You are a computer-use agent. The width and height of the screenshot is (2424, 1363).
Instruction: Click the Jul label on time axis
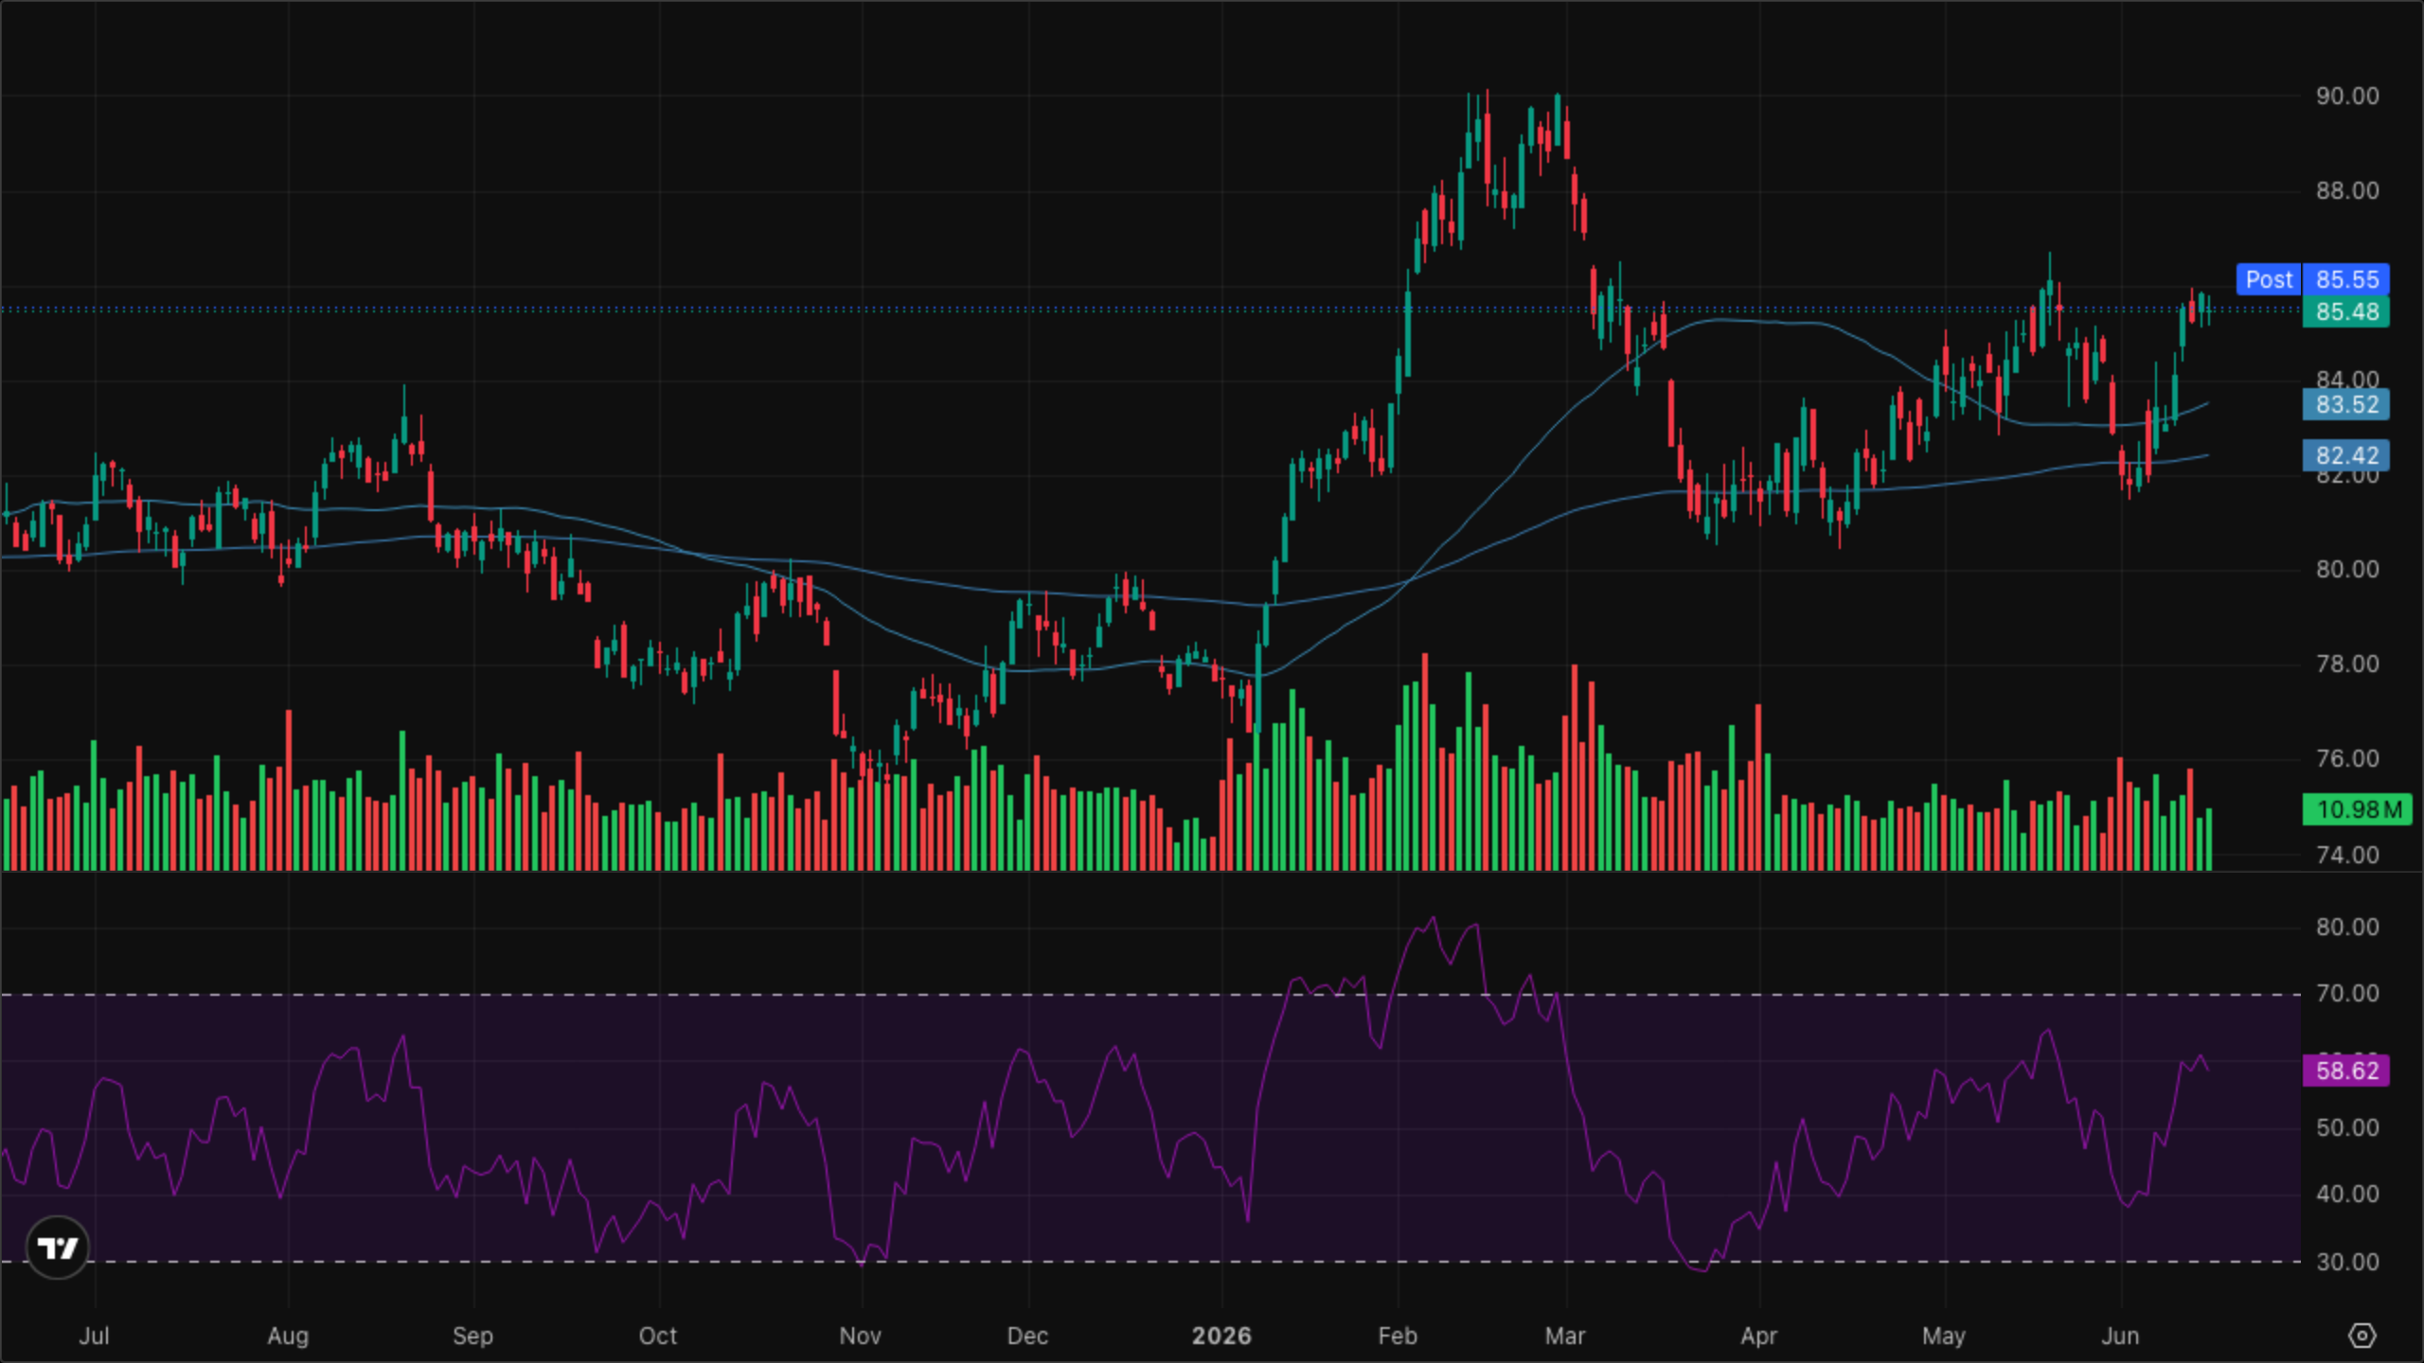[94, 1336]
